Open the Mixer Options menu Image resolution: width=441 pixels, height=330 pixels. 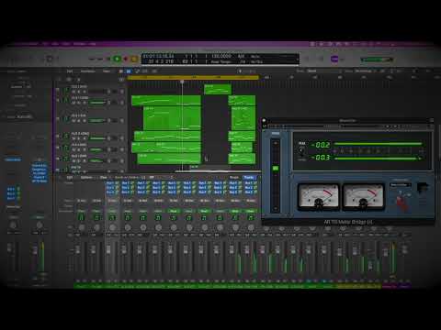(x=86, y=178)
